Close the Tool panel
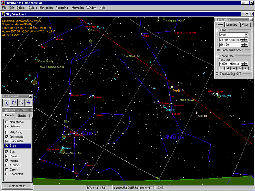Image resolution: width=255 pixels, height=191 pixels. [30, 96]
